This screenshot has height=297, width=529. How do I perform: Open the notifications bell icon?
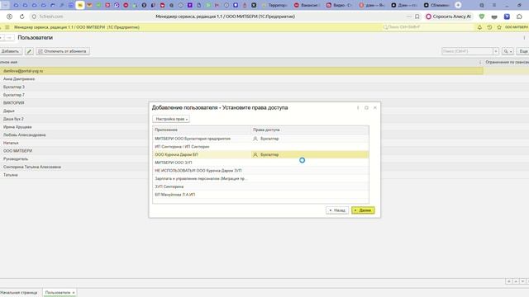coord(479,27)
